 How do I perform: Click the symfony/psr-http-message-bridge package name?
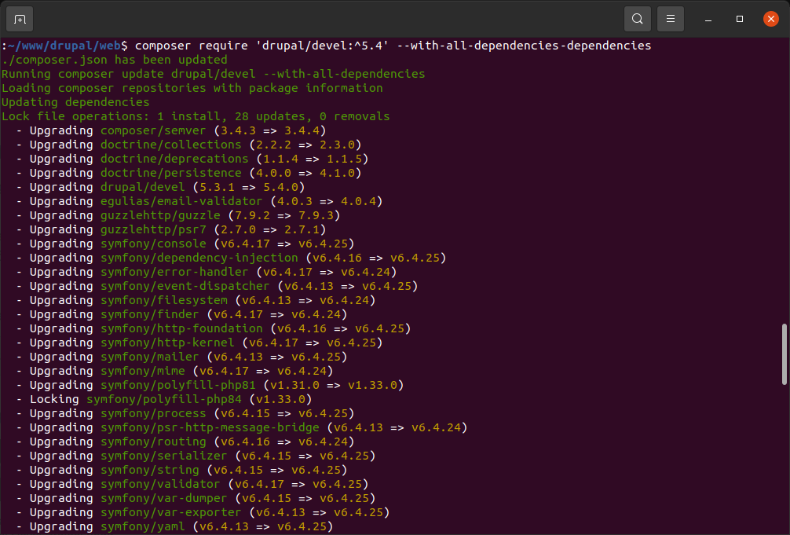point(210,427)
